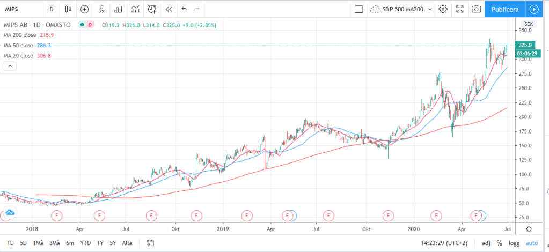Take a snapshot with the camera icon
The width and height of the screenshot is (549, 252).
(x=475, y=9)
